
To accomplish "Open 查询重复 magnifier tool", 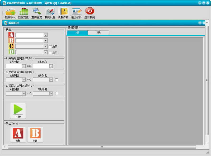I will tap(37, 13).
